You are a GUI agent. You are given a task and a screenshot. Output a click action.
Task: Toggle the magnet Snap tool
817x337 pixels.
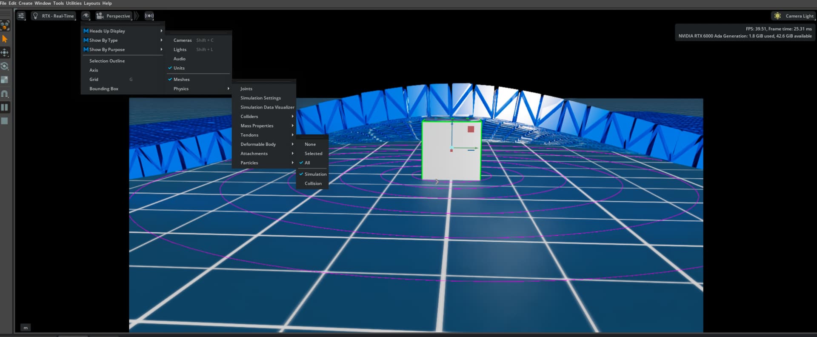(x=5, y=94)
